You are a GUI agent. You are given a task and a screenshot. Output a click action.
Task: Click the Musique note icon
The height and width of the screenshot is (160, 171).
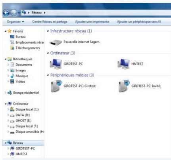12,76
